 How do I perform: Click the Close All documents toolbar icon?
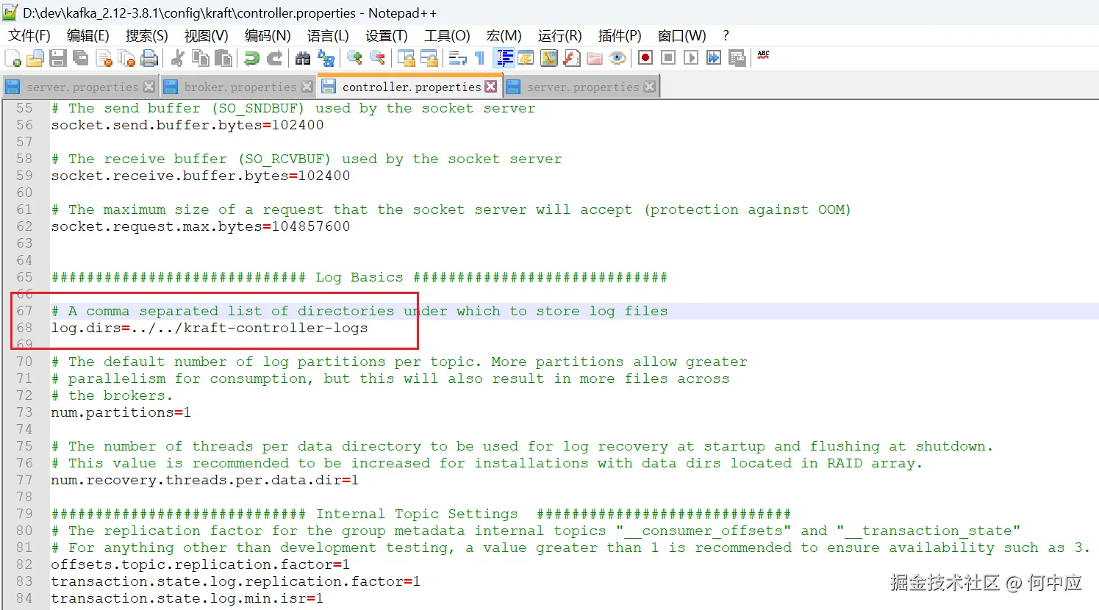click(x=126, y=58)
